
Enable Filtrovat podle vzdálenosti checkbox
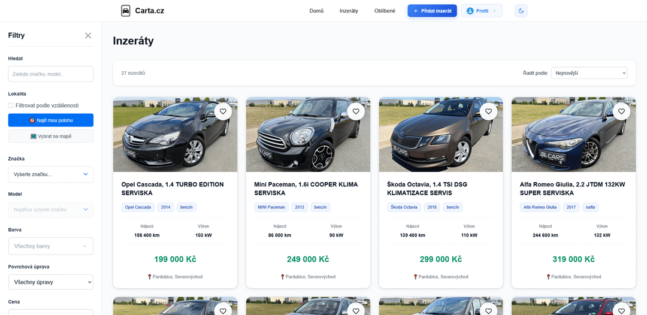pyautogui.click(x=11, y=105)
